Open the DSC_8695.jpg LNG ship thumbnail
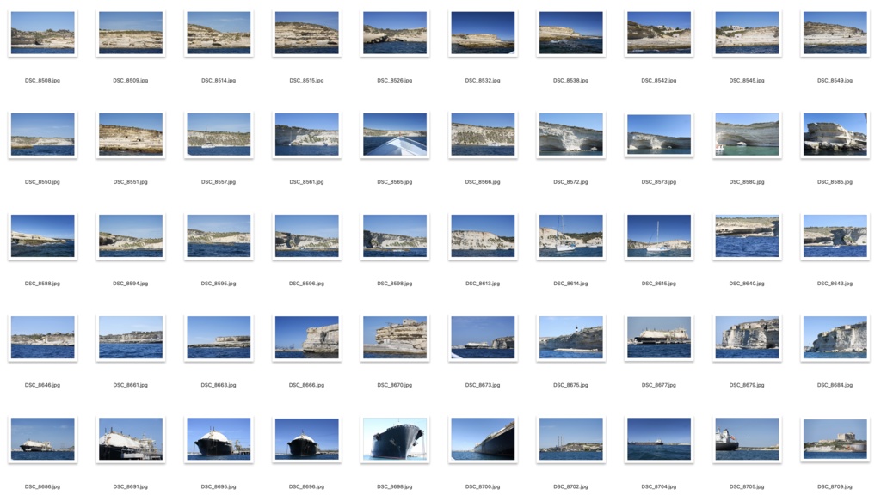This screenshot has height=495, width=881. [x=219, y=439]
